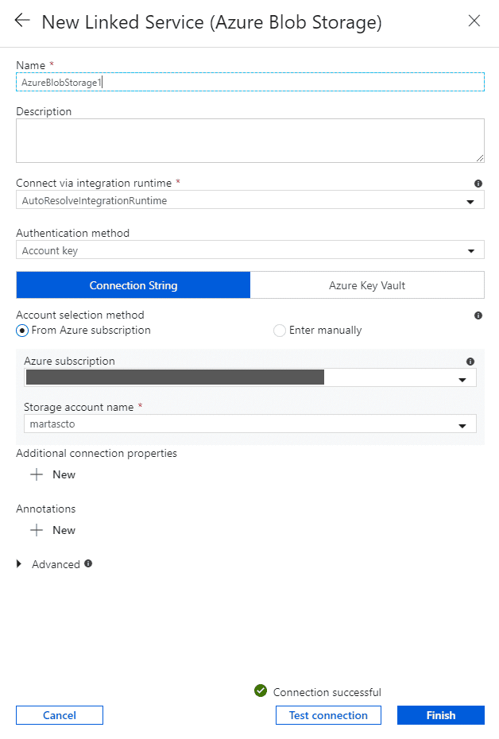Select Enter manually radio button
This screenshot has height=739, width=499.
tap(280, 331)
